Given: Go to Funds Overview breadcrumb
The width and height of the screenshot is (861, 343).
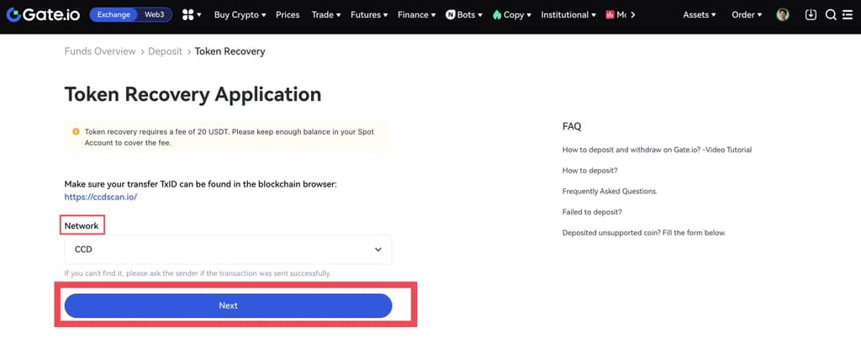Looking at the screenshot, I should click(x=100, y=51).
